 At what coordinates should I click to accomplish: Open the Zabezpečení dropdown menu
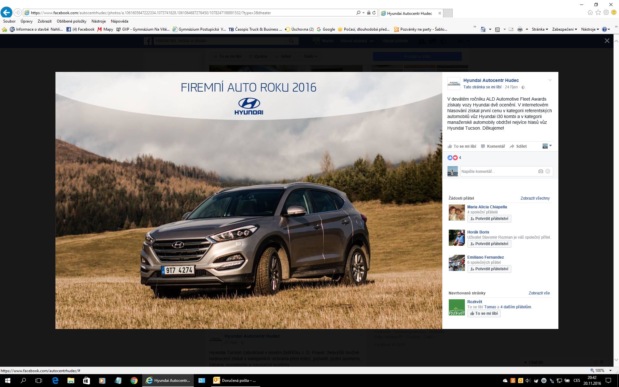(565, 29)
